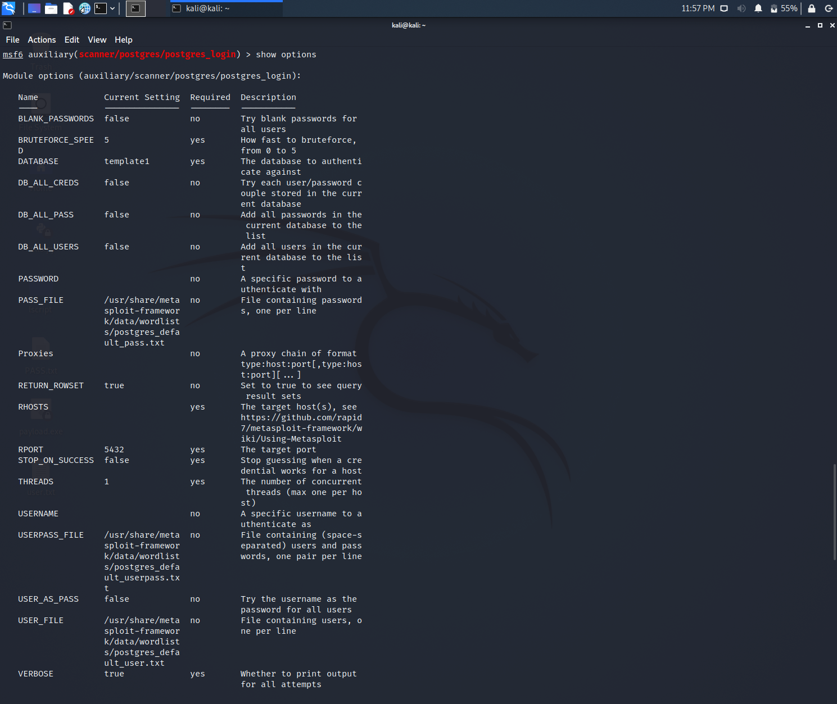Click the 'Required' column header
This screenshot has width=837, height=704.
pos(210,97)
